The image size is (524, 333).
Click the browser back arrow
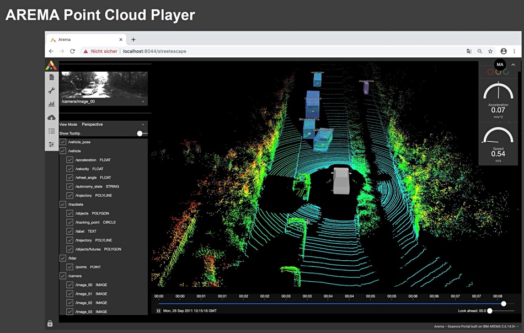coord(51,51)
